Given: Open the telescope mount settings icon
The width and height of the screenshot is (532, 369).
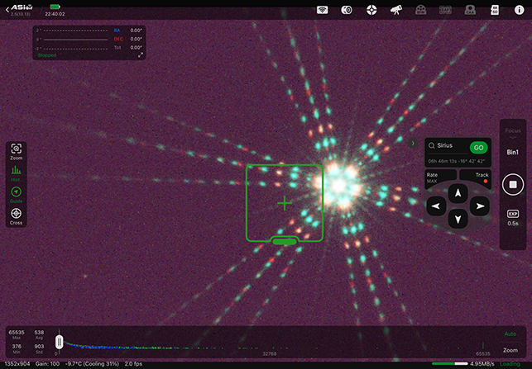Looking at the screenshot, I should (396, 10).
